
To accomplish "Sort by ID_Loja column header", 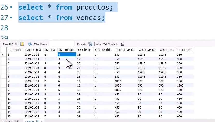I will (x=50, y=50).
